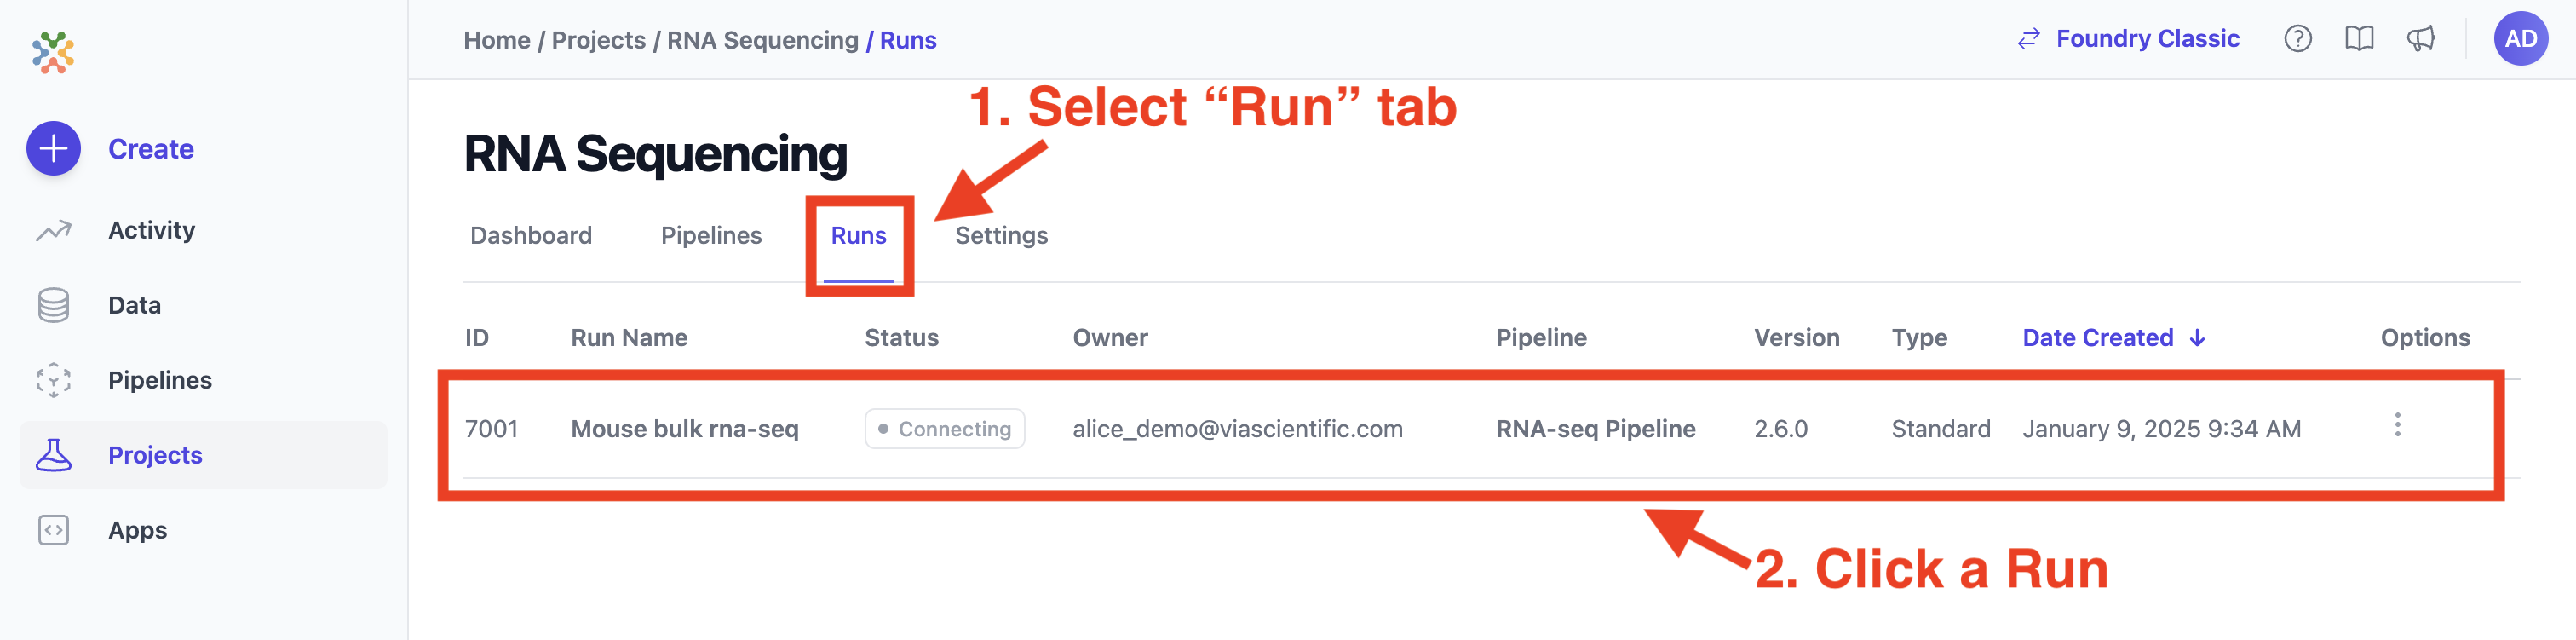The width and height of the screenshot is (2576, 640).
Task: Click the blue Create plus button
Action: point(53,149)
